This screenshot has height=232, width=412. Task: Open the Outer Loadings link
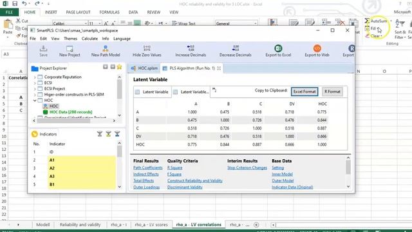pyautogui.click(x=146, y=187)
